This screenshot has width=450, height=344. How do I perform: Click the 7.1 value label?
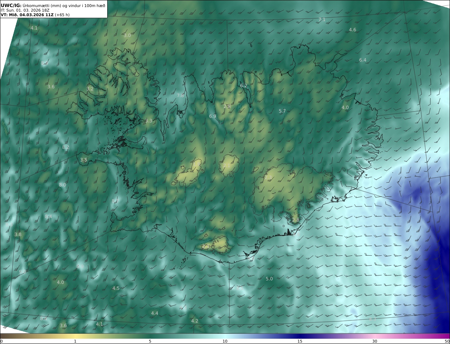click(322, 20)
